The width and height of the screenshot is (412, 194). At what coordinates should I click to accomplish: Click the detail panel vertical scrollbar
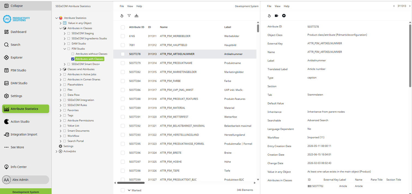pyautogui.click(x=410, y=56)
